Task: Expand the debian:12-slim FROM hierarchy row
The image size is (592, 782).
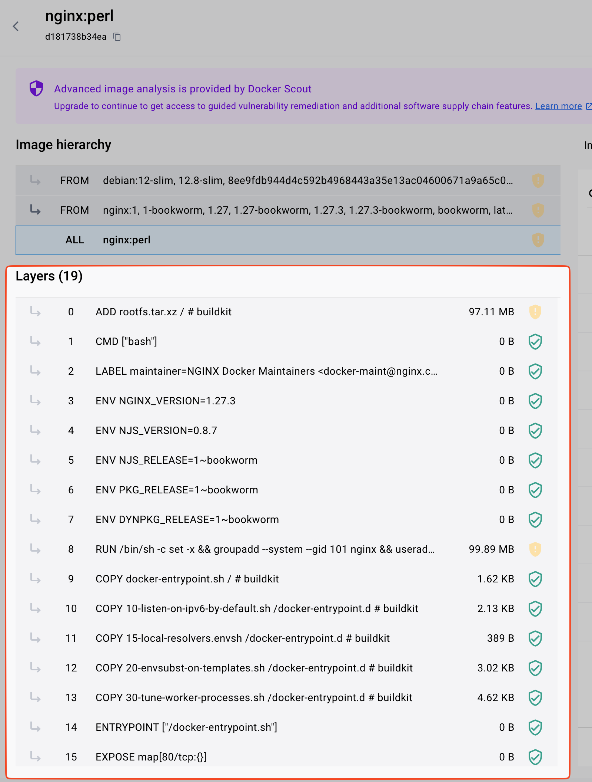Action: [x=36, y=181]
